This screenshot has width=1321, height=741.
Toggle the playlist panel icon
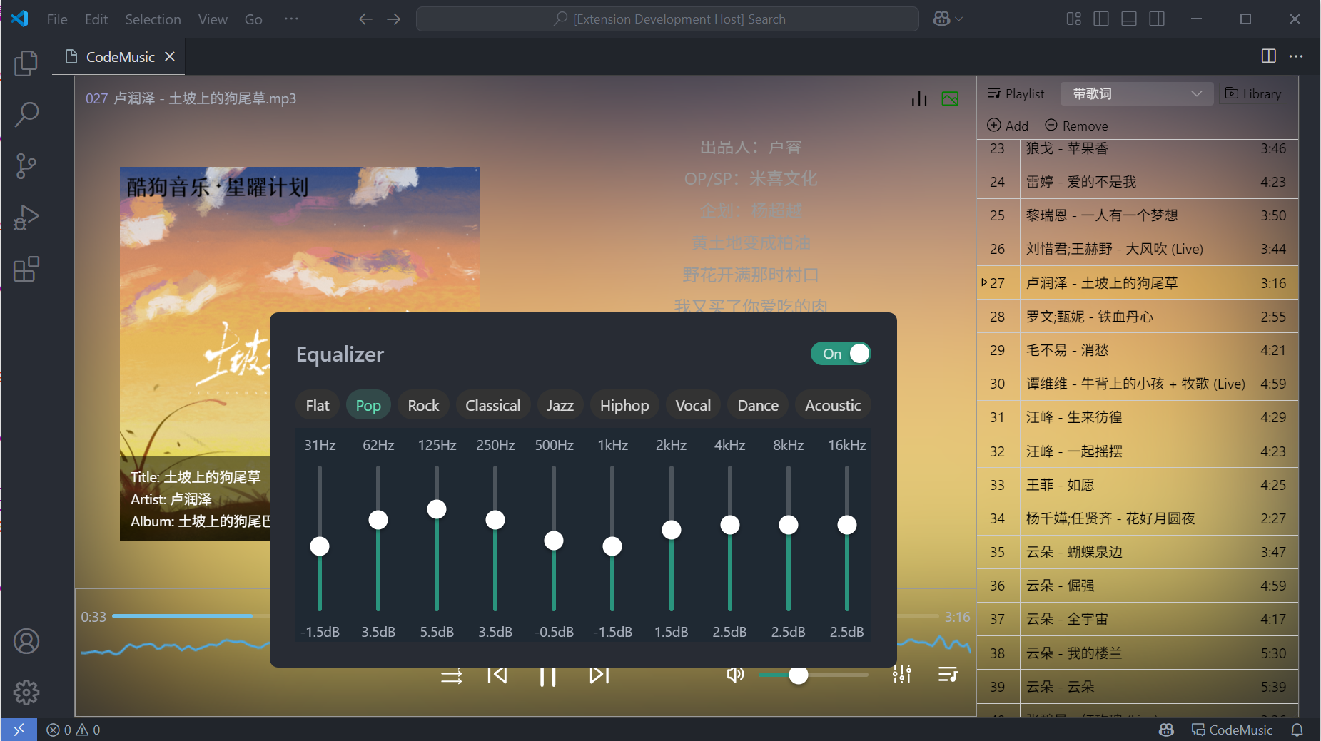click(948, 674)
